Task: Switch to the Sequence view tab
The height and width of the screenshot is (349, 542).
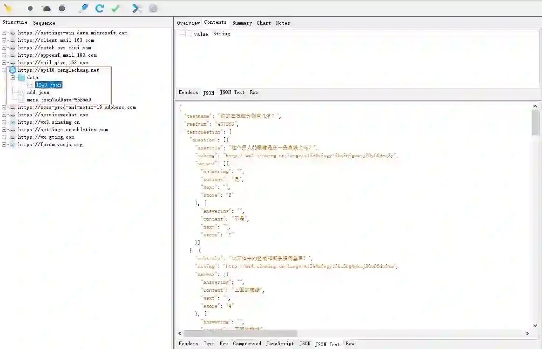Action: tap(44, 23)
